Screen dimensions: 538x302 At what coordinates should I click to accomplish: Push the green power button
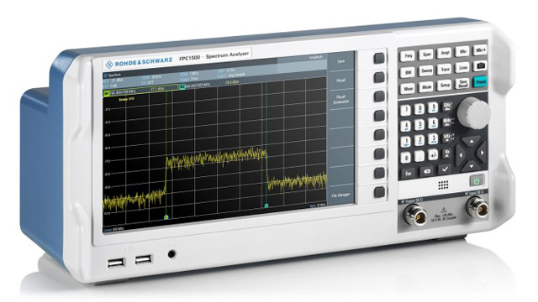click(477, 180)
